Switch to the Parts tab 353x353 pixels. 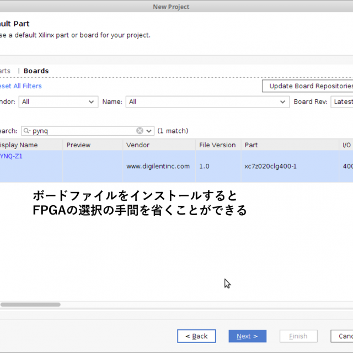4,71
